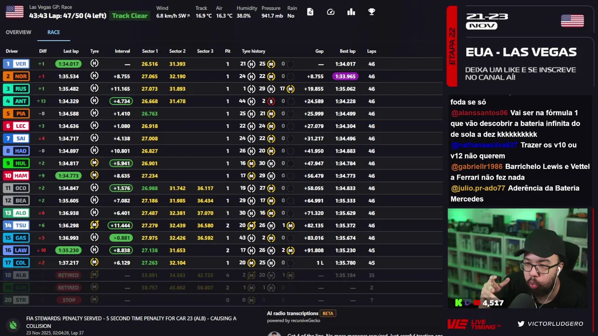This screenshot has height=336, width=598.
Task: Click HAM's current medium tyre icon
Action: 94,175
